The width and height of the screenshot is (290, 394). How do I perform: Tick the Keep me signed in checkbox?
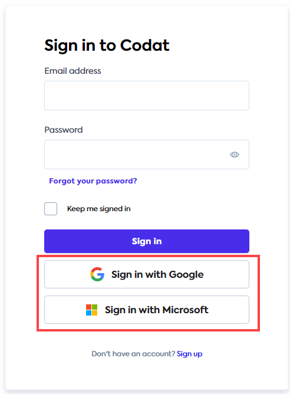(51, 209)
